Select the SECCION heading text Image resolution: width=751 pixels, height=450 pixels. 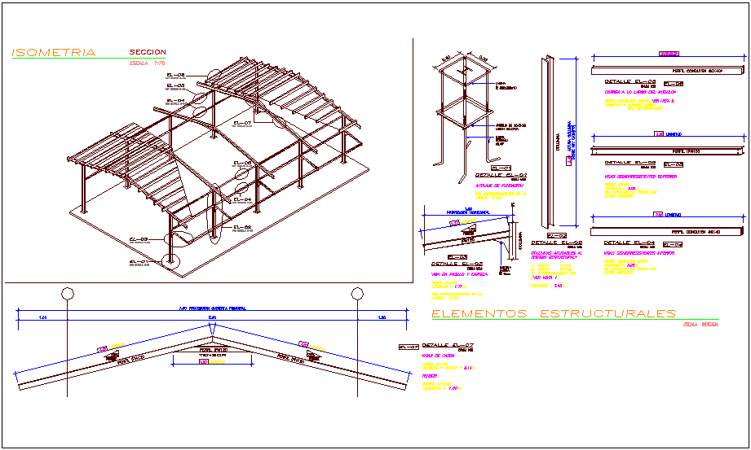(x=148, y=52)
